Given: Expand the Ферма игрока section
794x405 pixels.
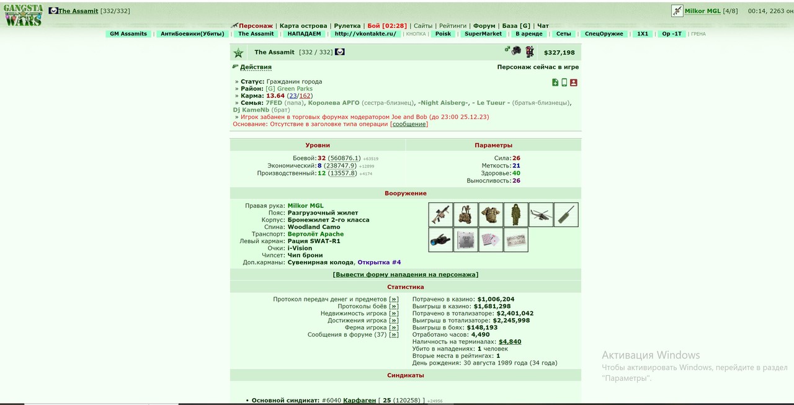Looking at the screenshot, I should click(x=394, y=327).
